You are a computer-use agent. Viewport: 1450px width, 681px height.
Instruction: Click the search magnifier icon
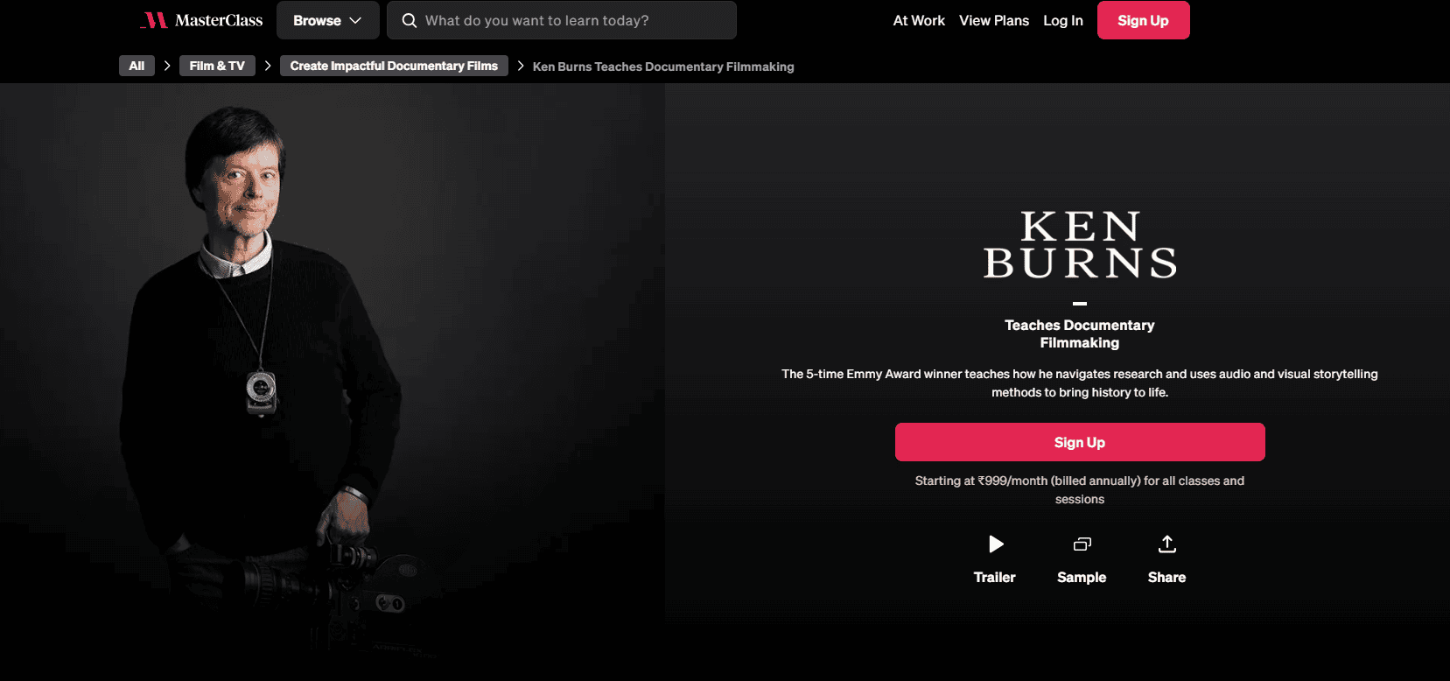[x=409, y=20]
